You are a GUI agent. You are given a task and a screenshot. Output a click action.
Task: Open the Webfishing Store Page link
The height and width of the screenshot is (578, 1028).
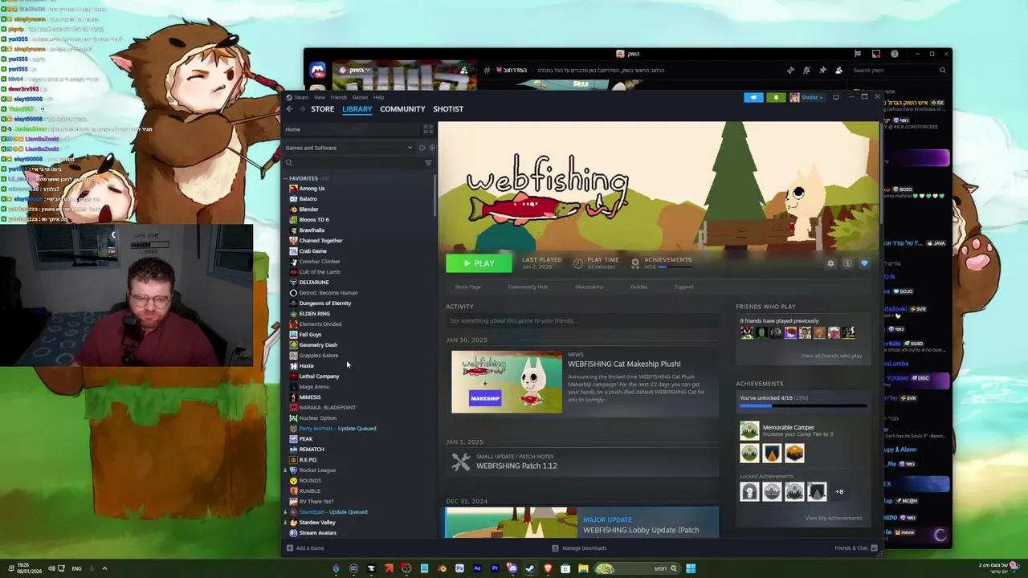pyautogui.click(x=467, y=287)
